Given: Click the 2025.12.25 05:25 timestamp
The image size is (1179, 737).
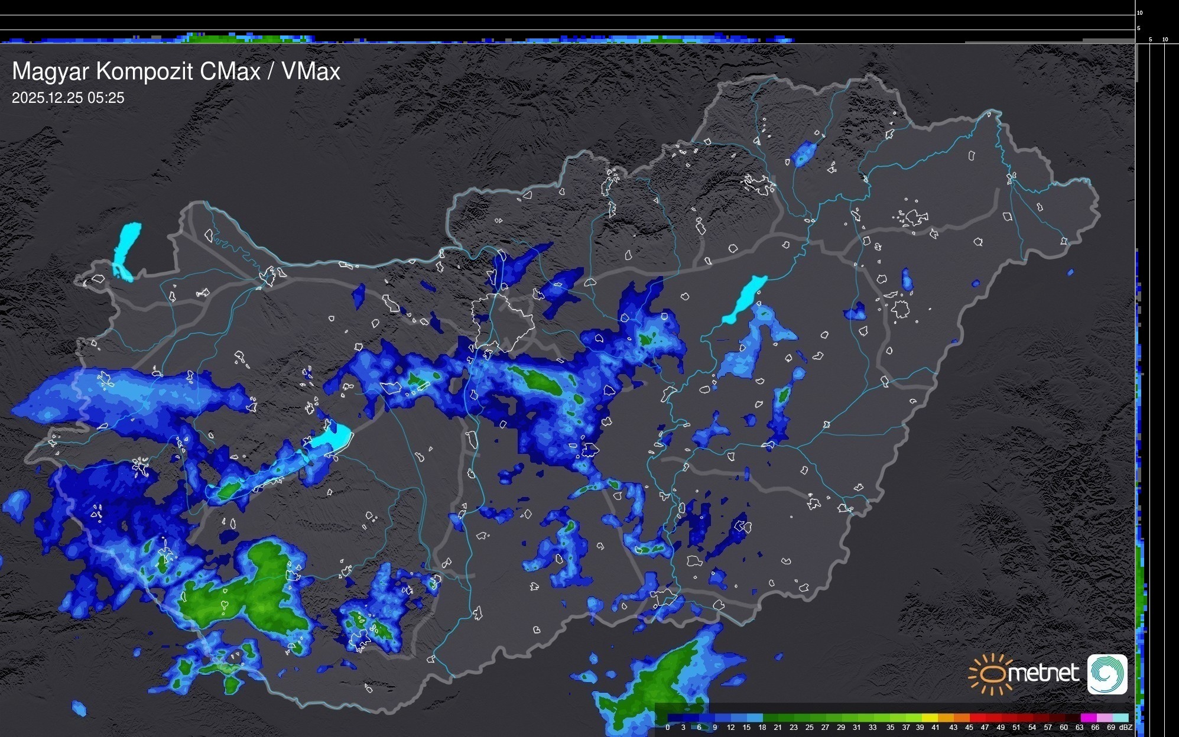Looking at the screenshot, I should point(68,98).
